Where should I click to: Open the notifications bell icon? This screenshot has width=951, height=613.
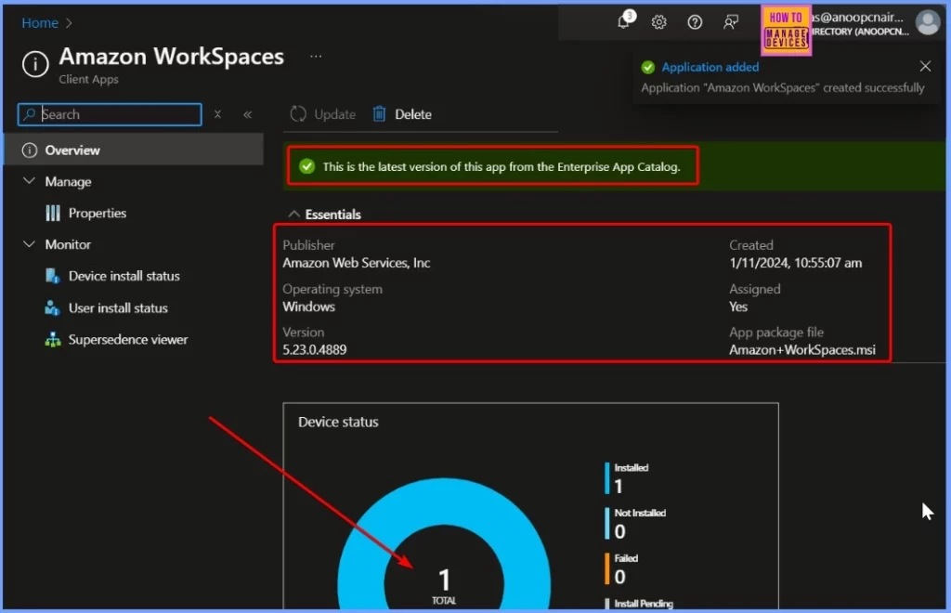[623, 22]
